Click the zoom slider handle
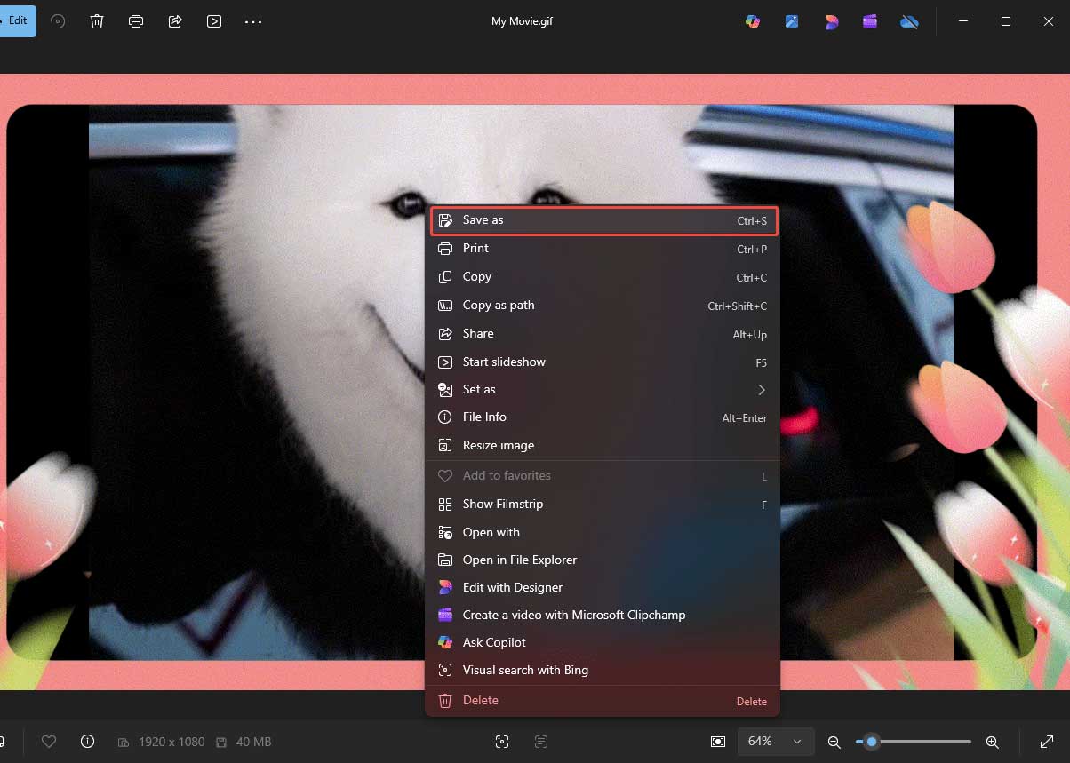 tap(872, 742)
